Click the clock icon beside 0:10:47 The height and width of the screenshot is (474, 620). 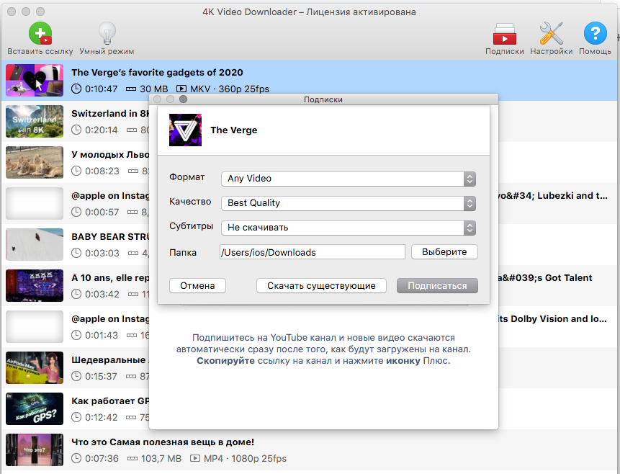pyautogui.click(x=76, y=89)
